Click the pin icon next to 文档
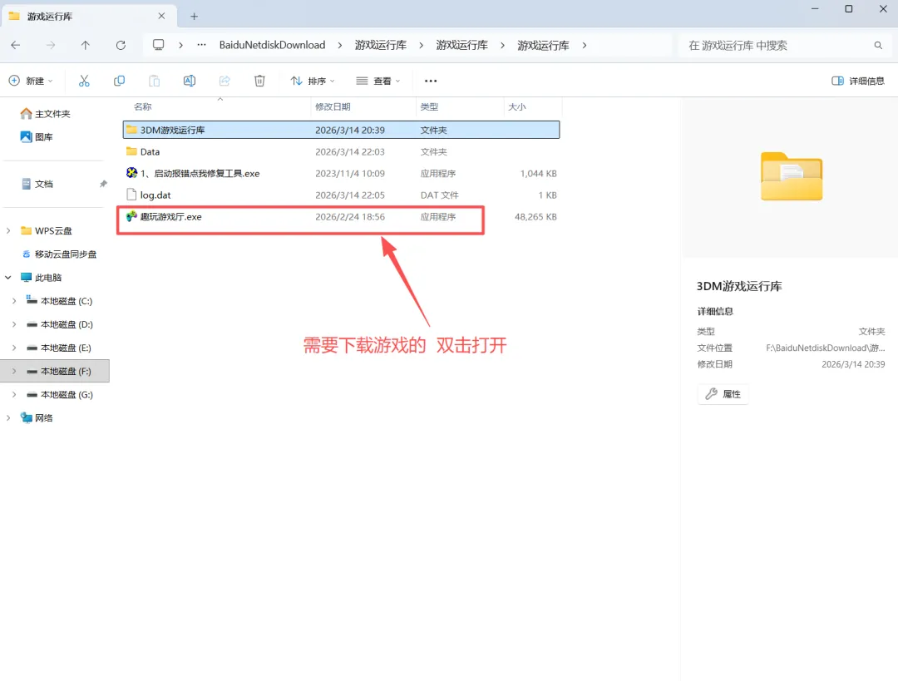This screenshot has width=898, height=681. (103, 184)
